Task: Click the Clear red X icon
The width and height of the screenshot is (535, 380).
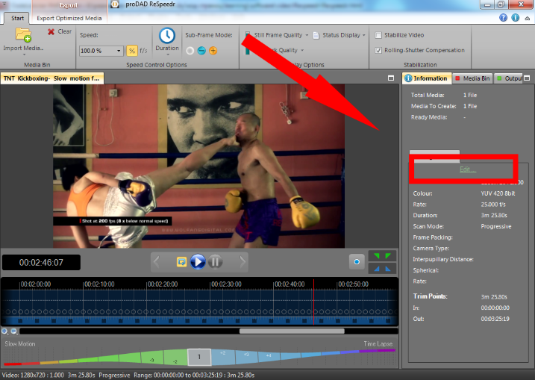Action: coord(51,31)
